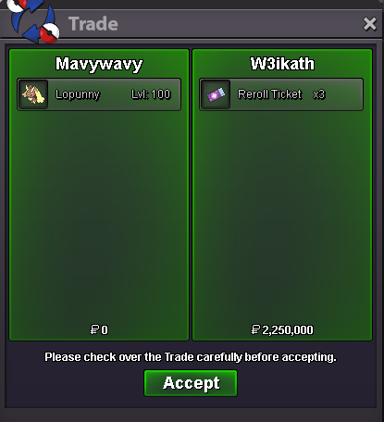Open the Reroll Ticket x3 entry
The height and width of the screenshot is (422, 384).
coord(281,94)
